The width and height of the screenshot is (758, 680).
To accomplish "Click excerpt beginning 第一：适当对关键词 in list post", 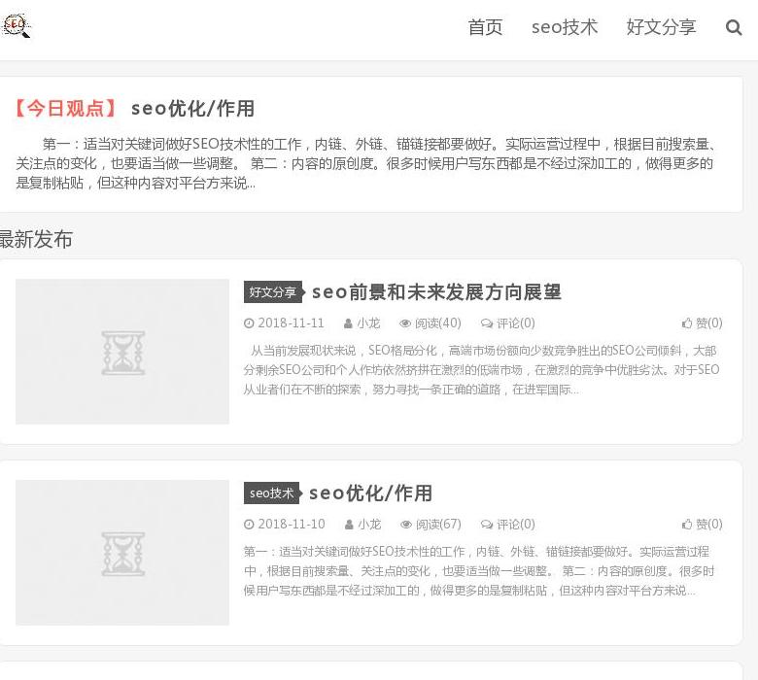I will [x=479, y=571].
